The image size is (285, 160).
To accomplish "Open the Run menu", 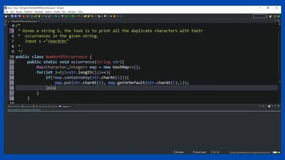I will 64,12.
